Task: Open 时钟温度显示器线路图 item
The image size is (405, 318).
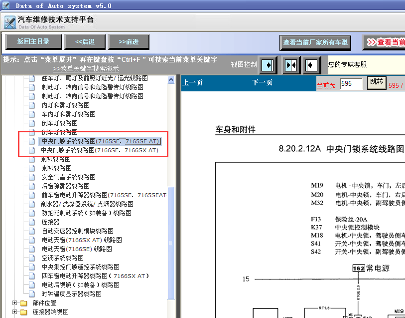Action: tap(72, 294)
